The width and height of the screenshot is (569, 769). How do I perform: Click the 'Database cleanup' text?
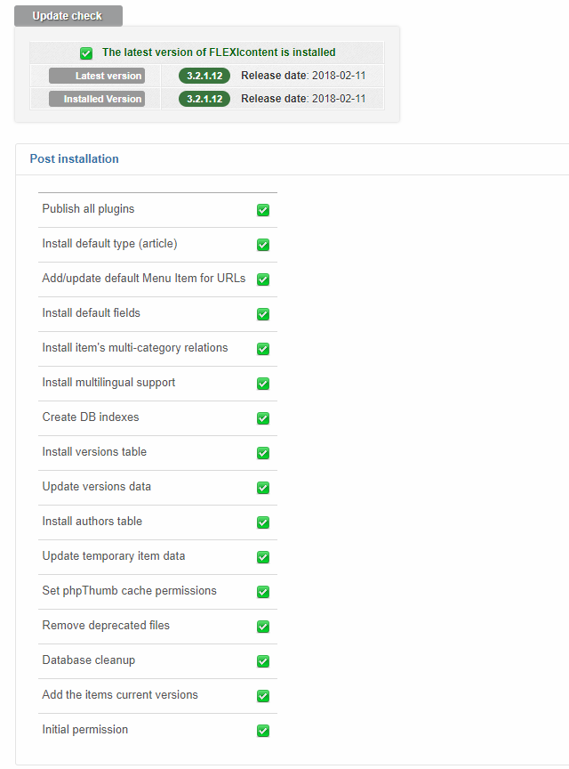[89, 660]
